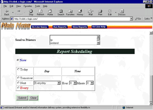Click the Clear button

pyautogui.click(x=33, y=98)
